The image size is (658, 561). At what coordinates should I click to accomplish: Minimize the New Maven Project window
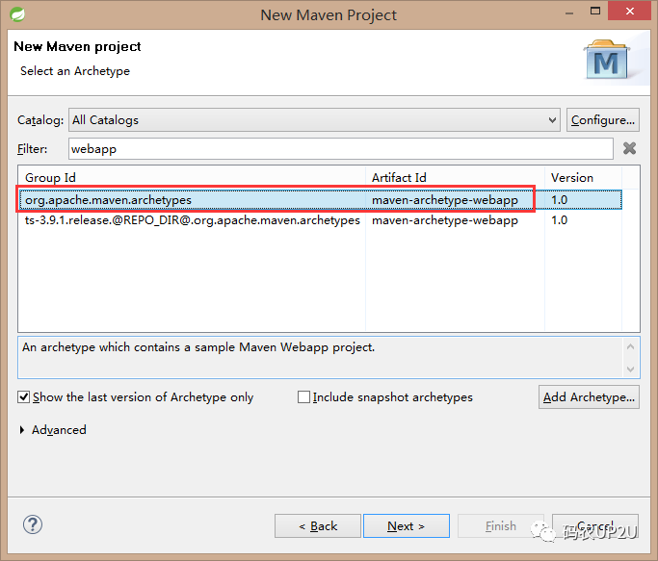click(569, 13)
